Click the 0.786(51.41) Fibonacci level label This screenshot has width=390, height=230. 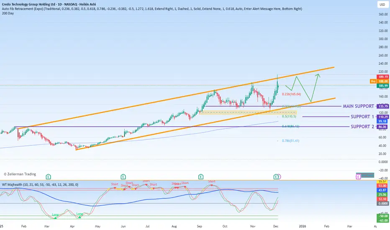290,141
